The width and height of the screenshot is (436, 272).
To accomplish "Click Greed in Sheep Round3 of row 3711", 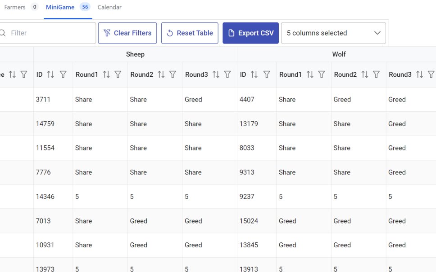I will coord(193,100).
